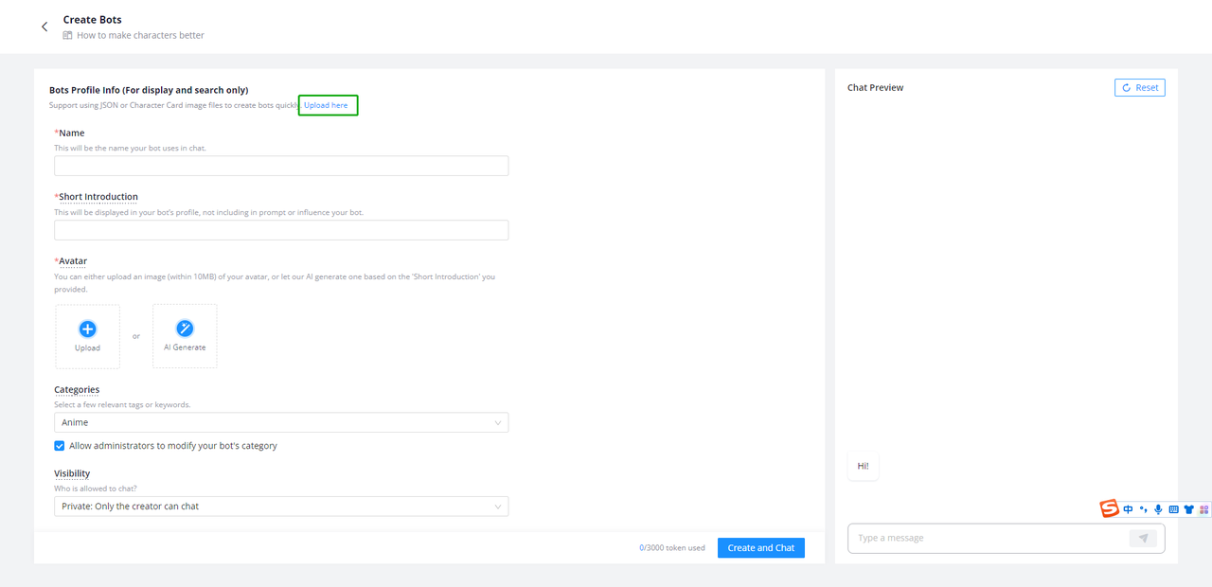
Task: Follow the Upload here link
Action: (x=326, y=105)
